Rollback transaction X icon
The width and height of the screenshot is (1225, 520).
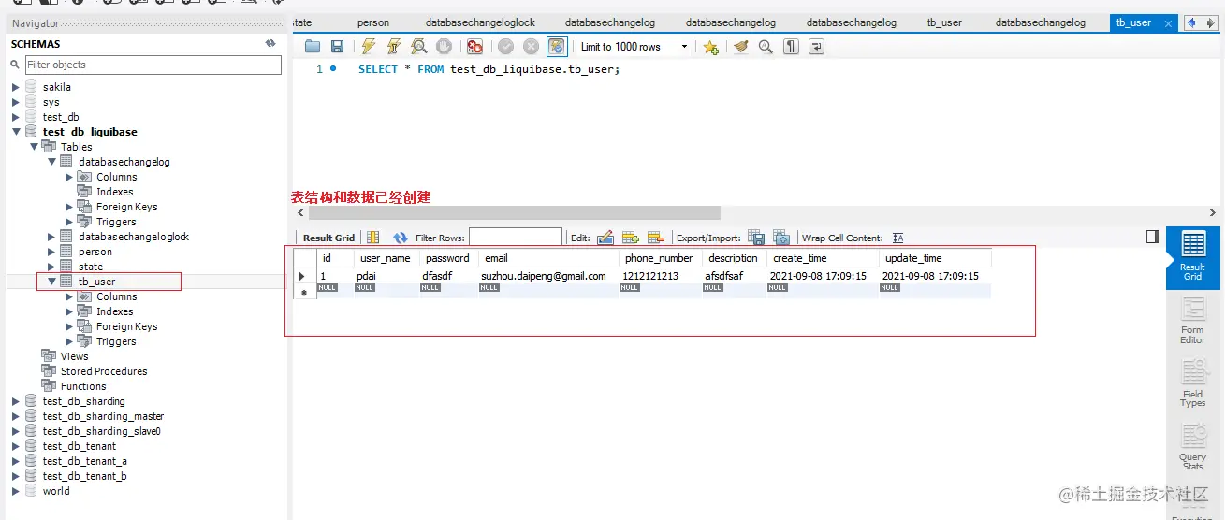[x=531, y=46]
